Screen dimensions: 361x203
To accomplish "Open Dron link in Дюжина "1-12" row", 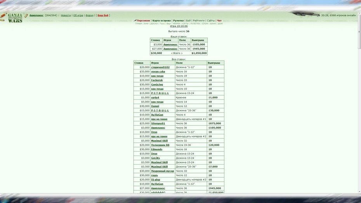I will coord(154,132).
